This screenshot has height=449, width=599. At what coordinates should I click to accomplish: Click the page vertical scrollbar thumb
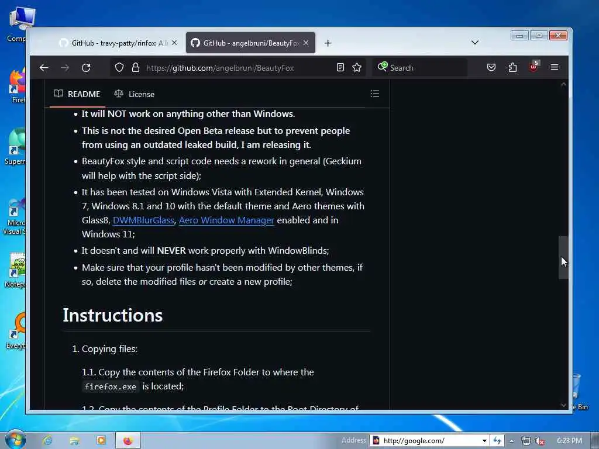pyautogui.click(x=563, y=257)
